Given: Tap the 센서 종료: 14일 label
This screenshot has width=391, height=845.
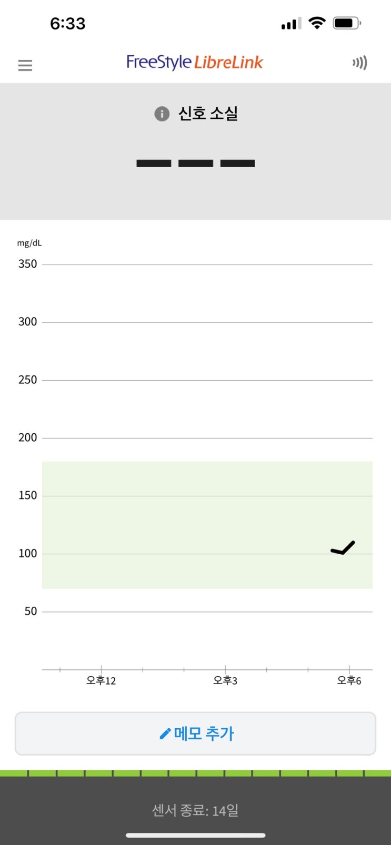Looking at the screenshot, I should pyautogui.click(x=195, y=810).
